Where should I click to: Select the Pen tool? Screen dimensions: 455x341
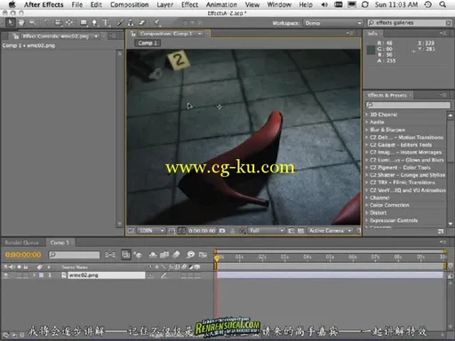(94, 22)
